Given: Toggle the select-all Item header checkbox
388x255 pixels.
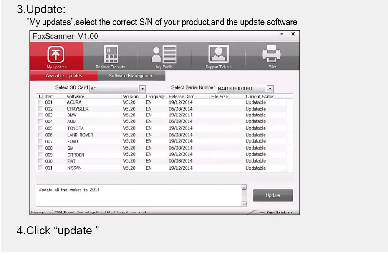Looking at the screenshot, I should (41, 96).
